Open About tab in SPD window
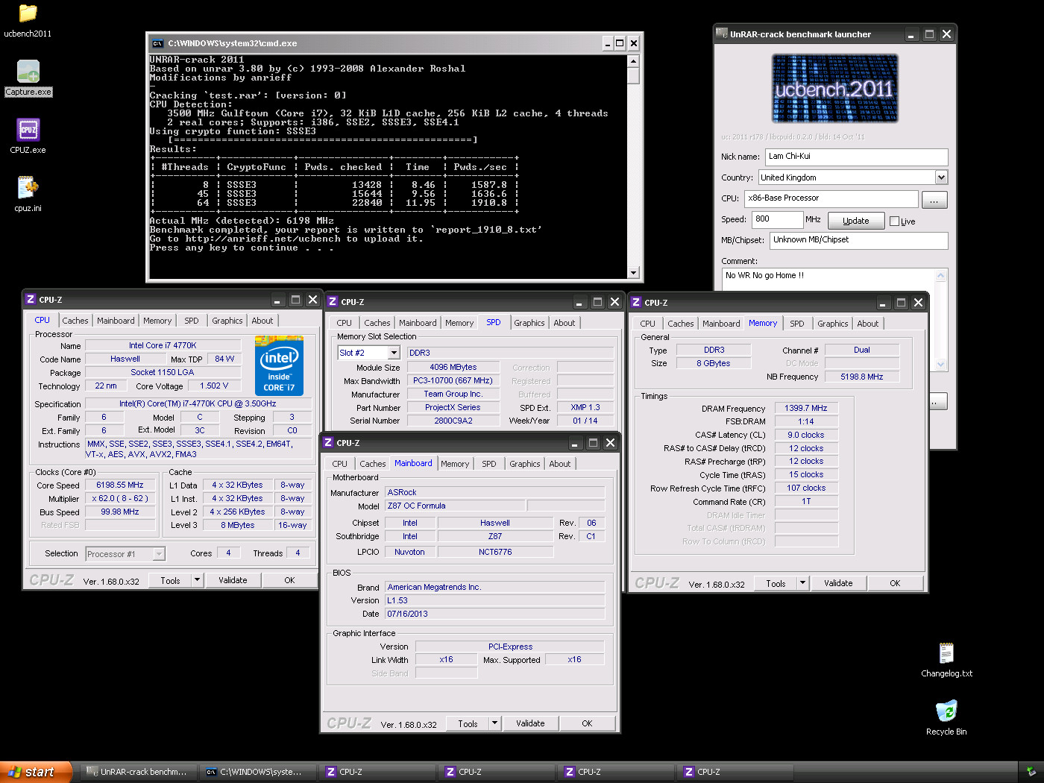The height and width of the screenshot is (783, 1044). tap(565, 323)
